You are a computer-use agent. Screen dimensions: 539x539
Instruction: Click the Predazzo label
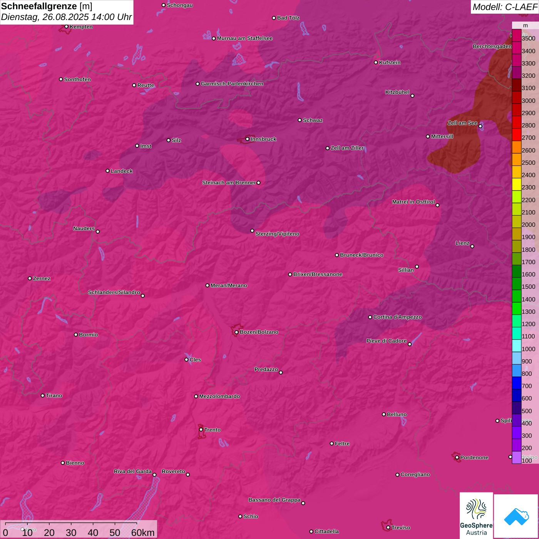tap(266, 369)
